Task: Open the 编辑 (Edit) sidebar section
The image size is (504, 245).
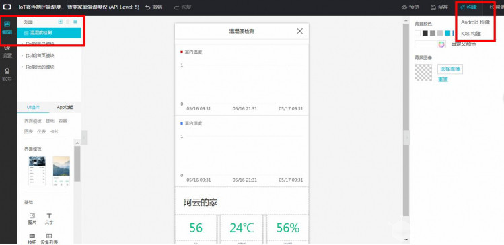Action: [7, 28]
